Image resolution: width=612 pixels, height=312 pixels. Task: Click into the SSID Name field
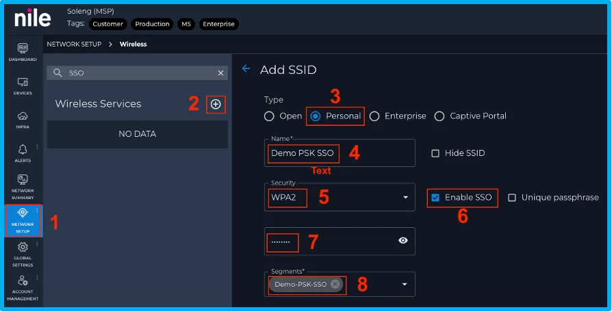pyautogui.click(x=340, y=153)
